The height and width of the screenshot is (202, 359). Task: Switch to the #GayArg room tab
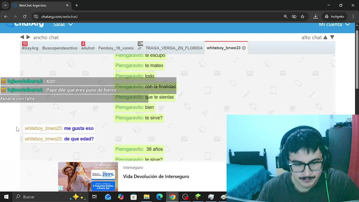(30, 48)
